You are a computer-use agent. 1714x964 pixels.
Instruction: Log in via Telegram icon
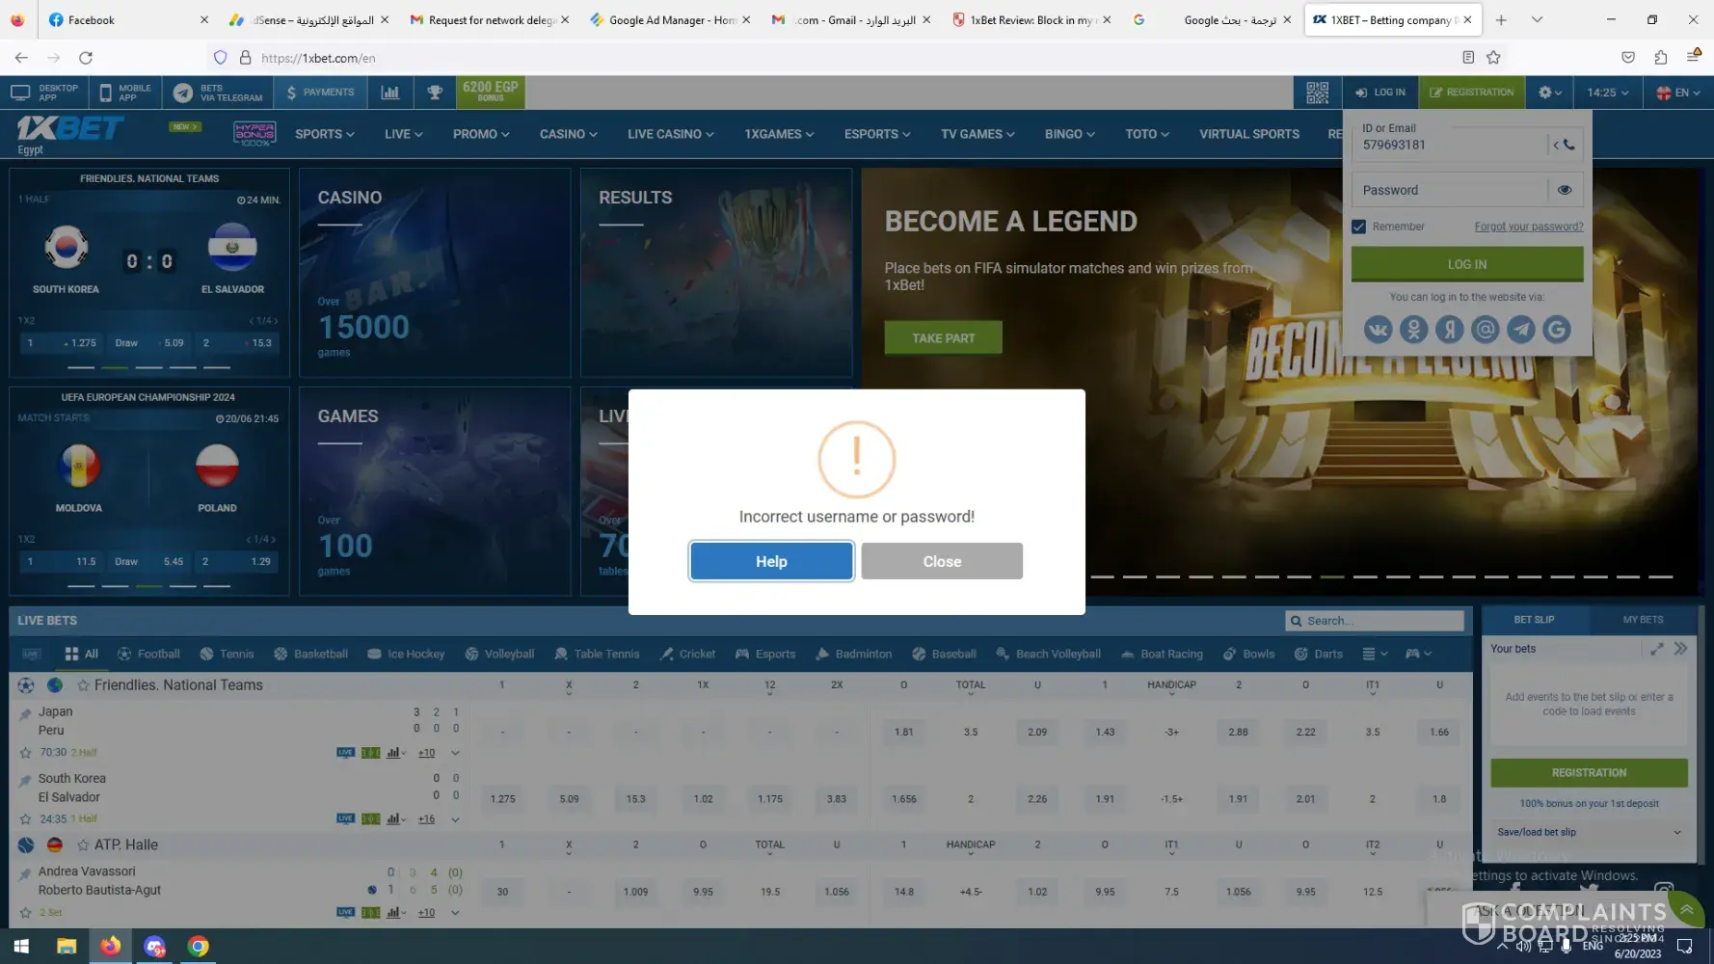click(x=1520, y=330)
